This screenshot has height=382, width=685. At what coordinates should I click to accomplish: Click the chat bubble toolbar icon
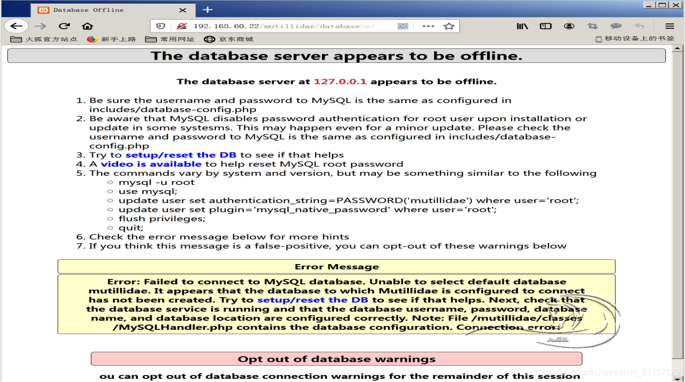pyautogui.click(x=616, y=26)
